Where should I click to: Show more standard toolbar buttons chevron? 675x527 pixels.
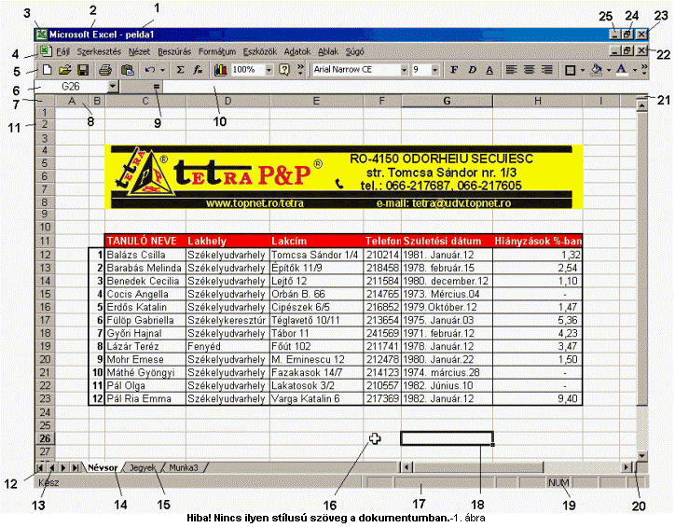click(300, 69)
